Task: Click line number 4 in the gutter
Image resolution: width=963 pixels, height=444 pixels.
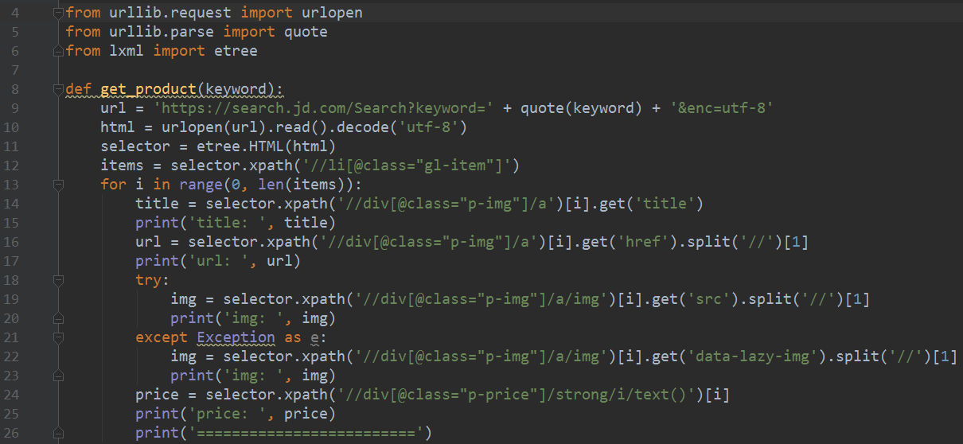Action: point(17,13)
